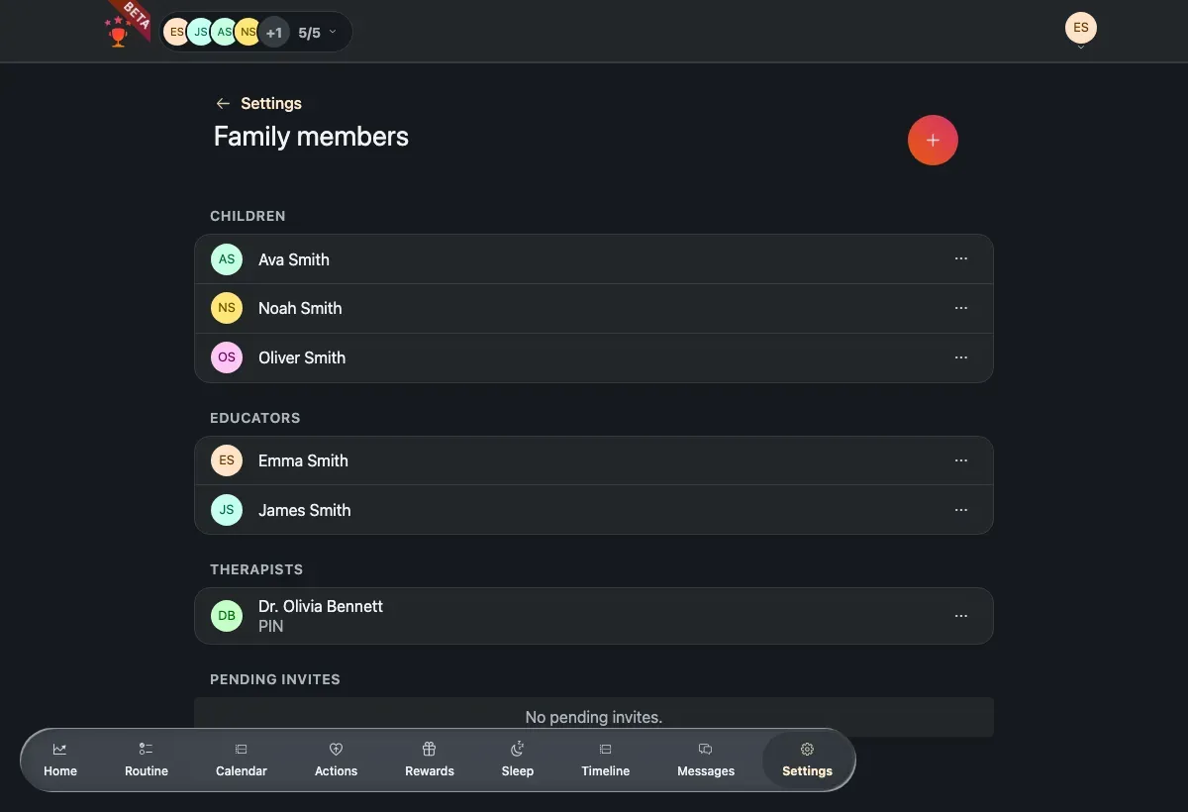Open options menu for Dr. Olivia Bennett

[960, 616]
